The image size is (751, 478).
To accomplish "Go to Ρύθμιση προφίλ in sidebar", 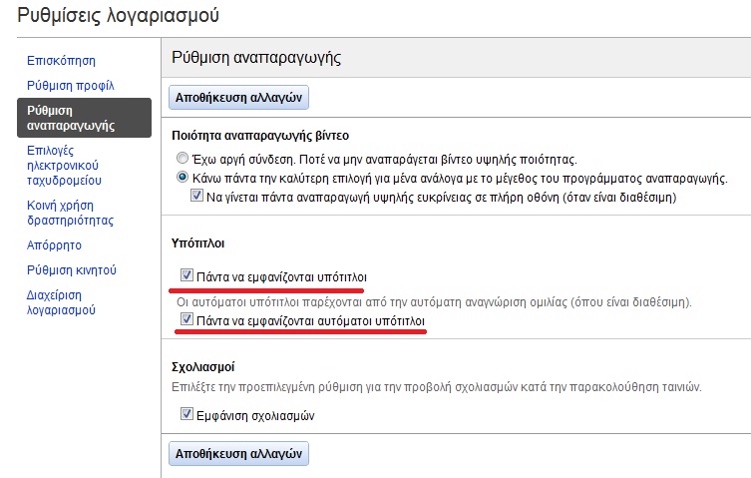I will coord(70,85).
